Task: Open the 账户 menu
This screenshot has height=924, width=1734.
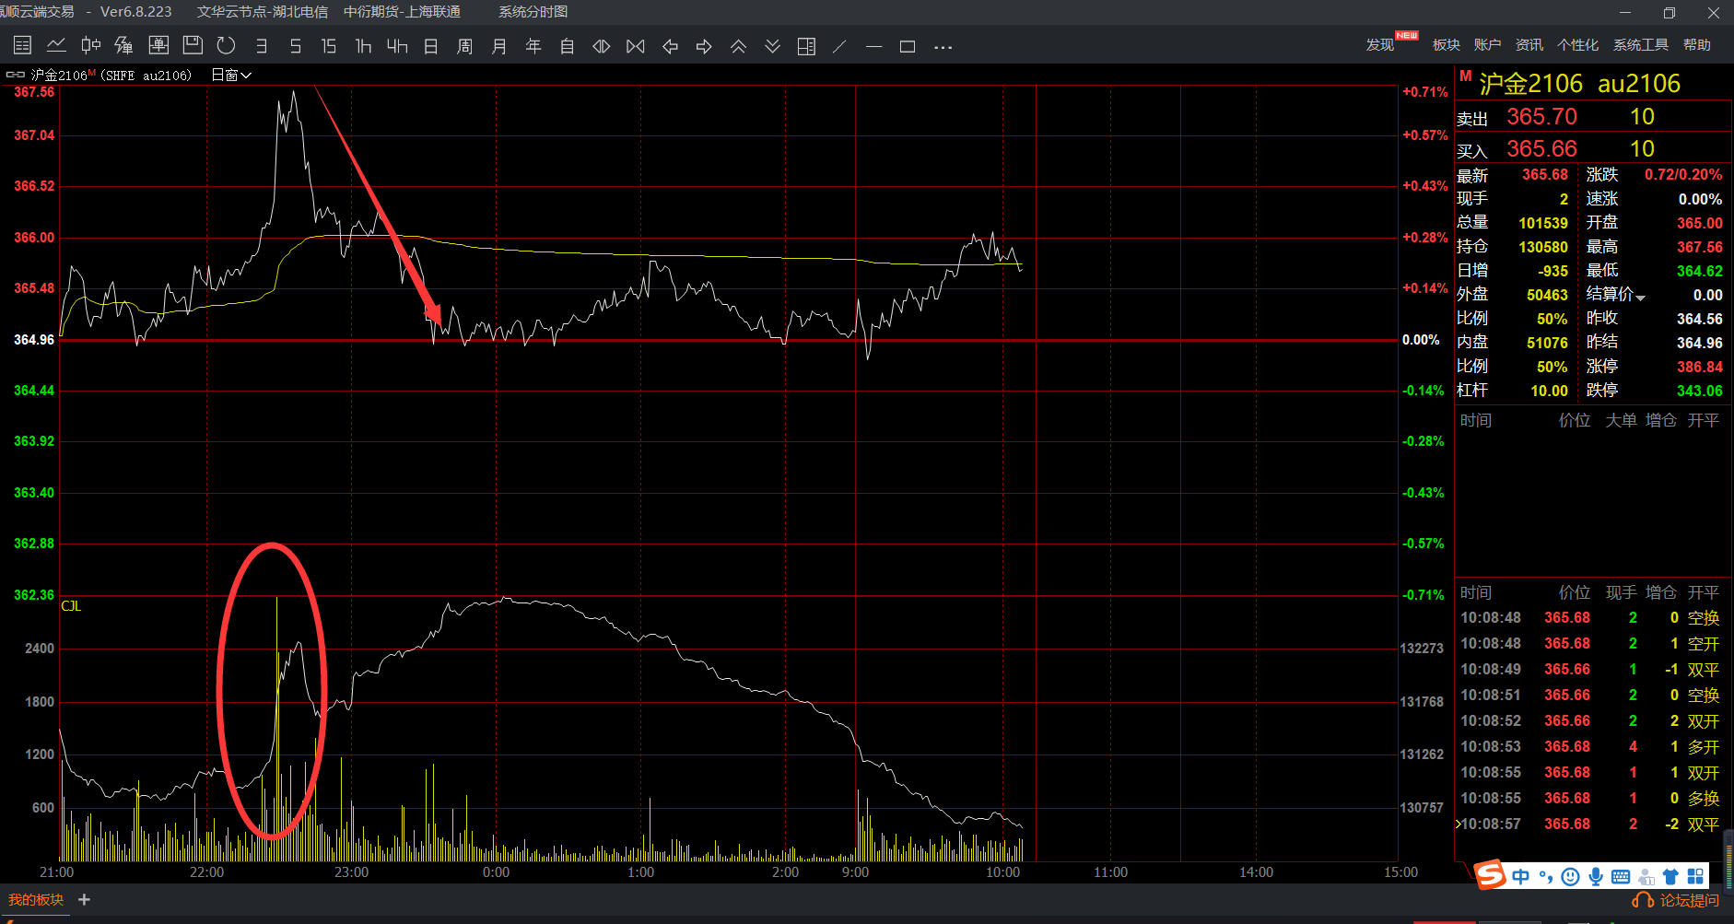Action: 1487,45
